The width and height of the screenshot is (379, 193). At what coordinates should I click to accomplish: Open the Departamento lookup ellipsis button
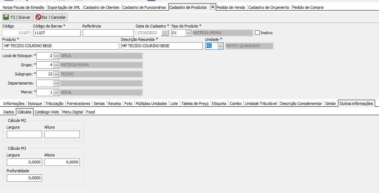[56, 83]
